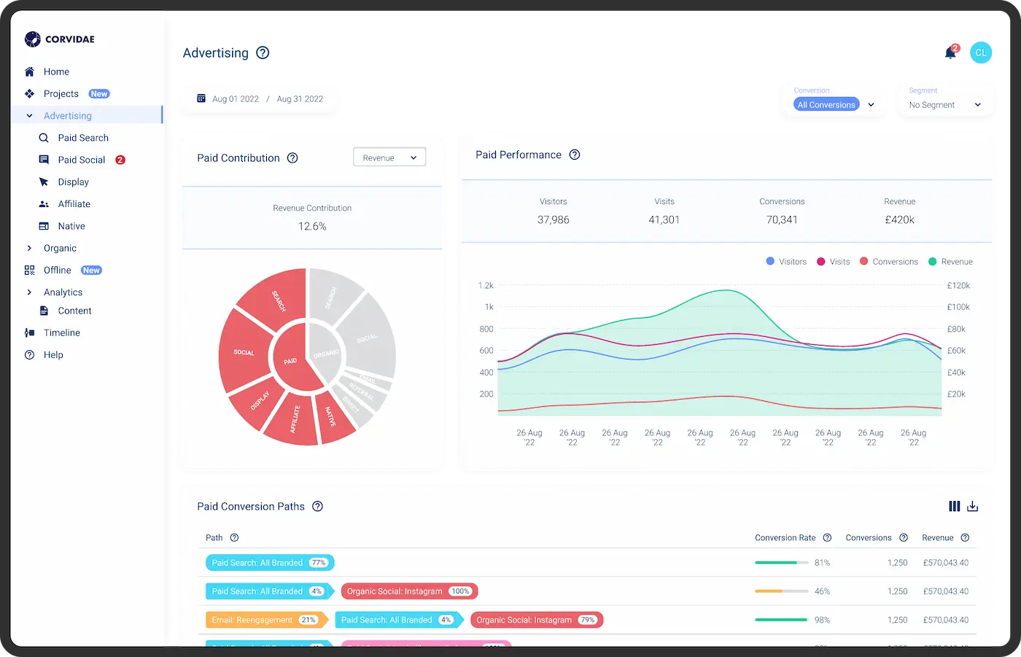Open the notifications bell

(x=950, y=53)
